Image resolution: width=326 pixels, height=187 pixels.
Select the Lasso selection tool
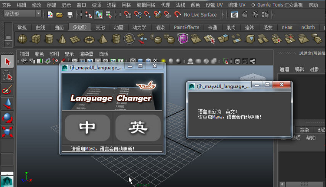[7, 76]
